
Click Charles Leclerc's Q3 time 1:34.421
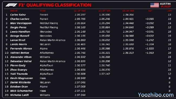pos(128,19)
